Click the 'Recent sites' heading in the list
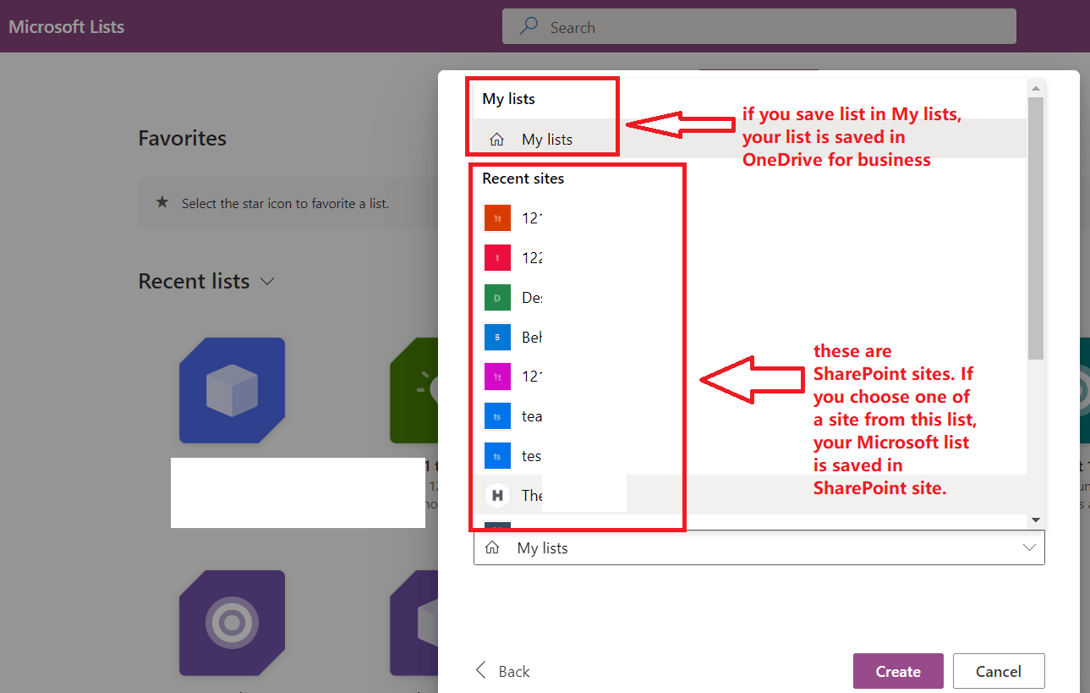1090x693 pixels. (x=523, y=179)
